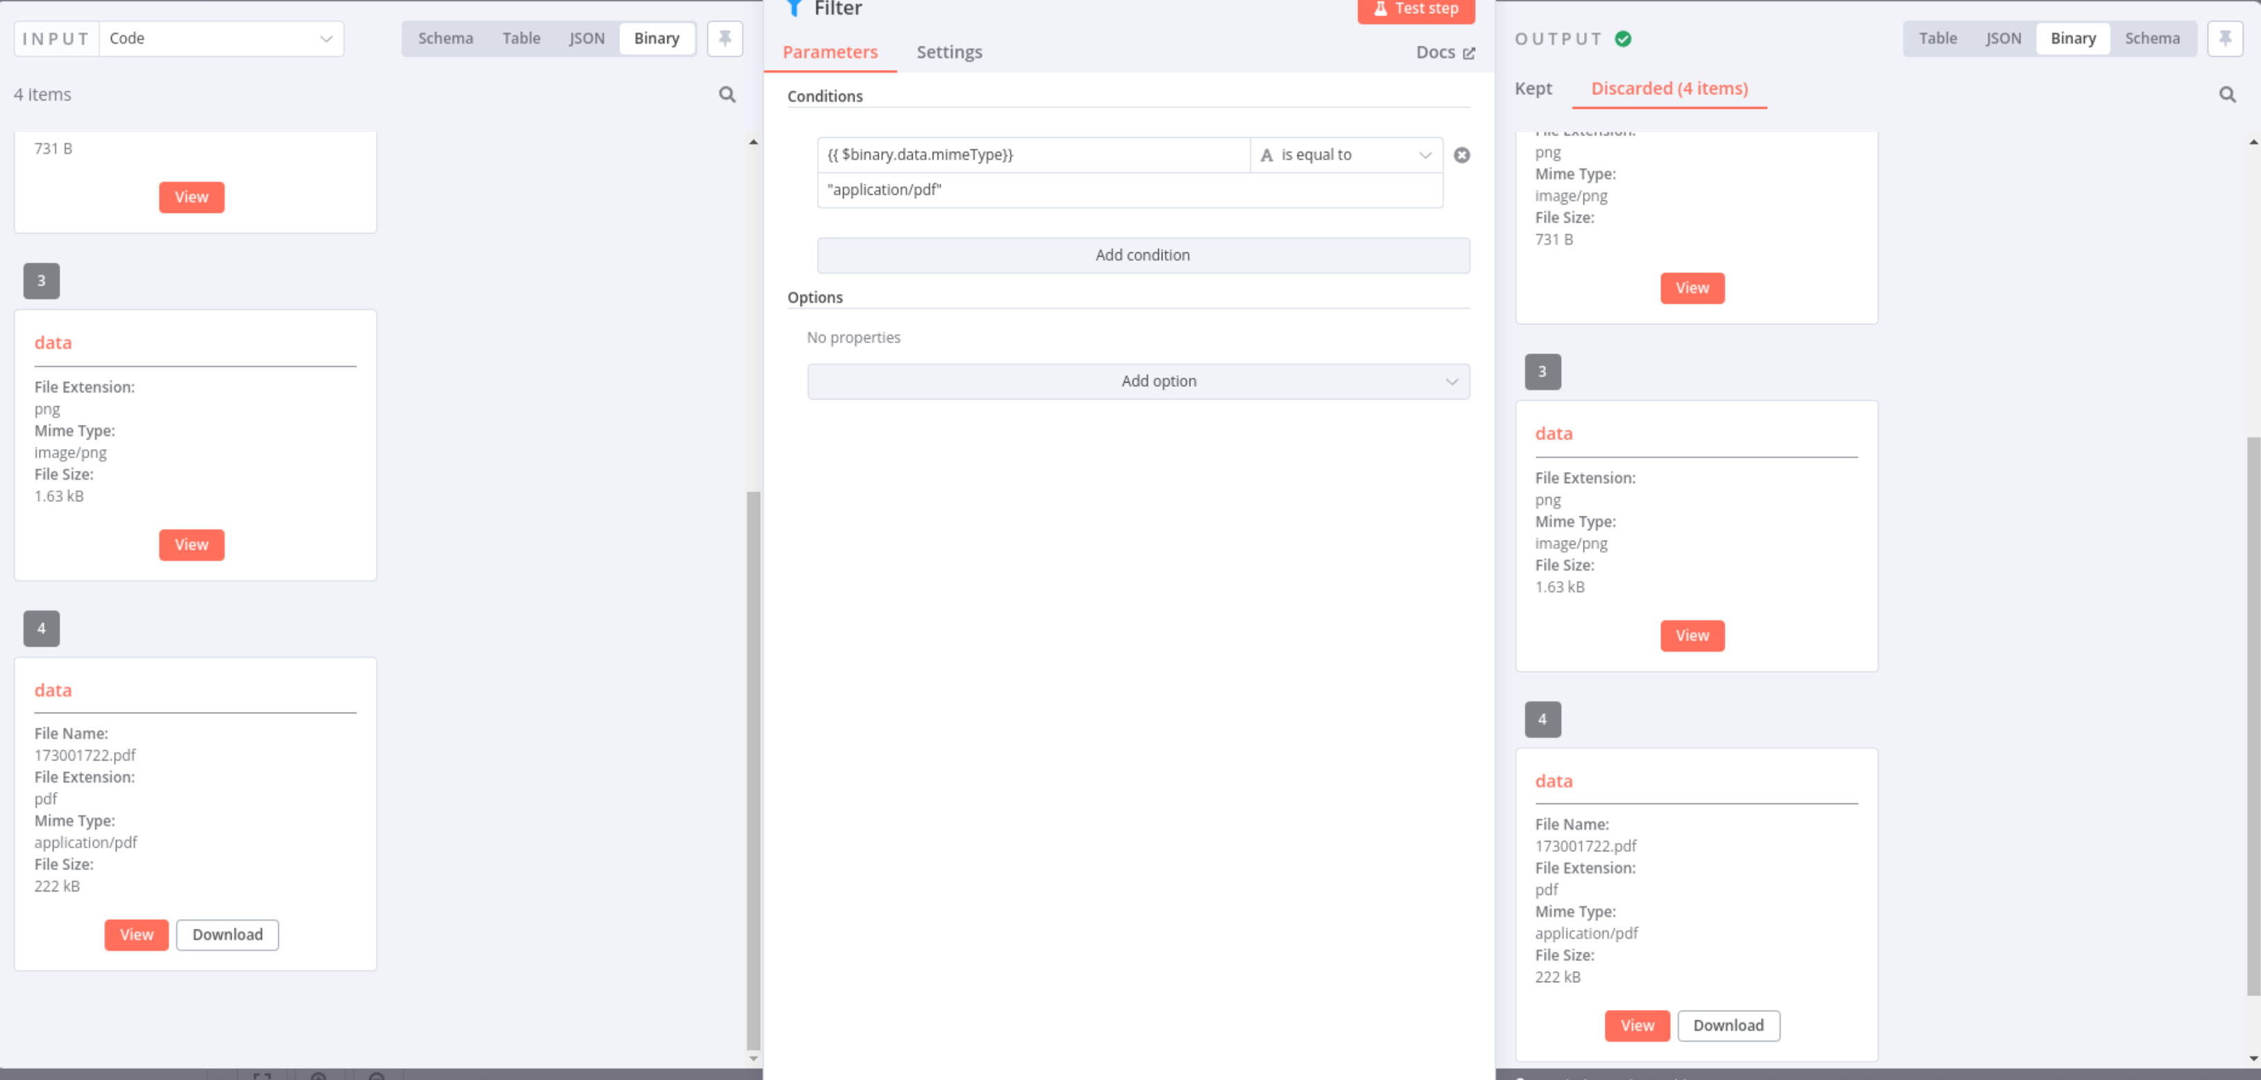Open the Docs external link
The width and height of the screenshot is (2261, 1080).
pyautogui.click(x=1445, y=53)
